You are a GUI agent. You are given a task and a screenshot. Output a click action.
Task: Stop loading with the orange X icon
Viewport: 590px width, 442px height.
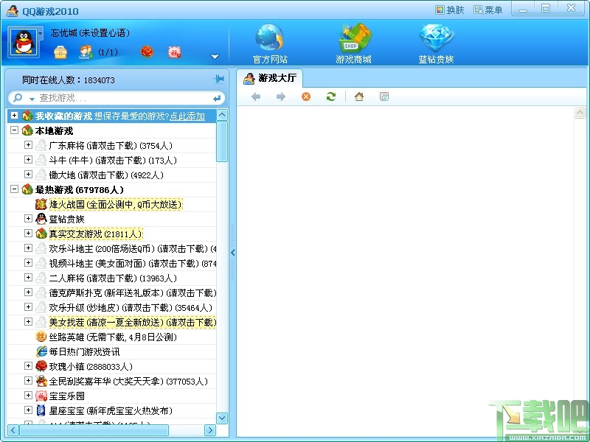(x=306, y=97)
